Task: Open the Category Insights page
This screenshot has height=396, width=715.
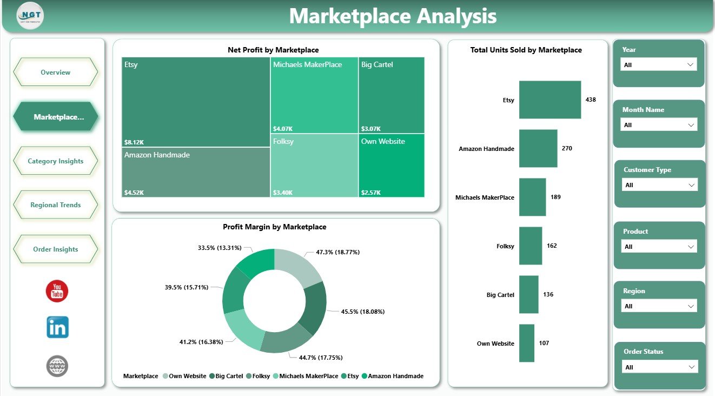Action: pyautogui.click(x=55, y=161)
